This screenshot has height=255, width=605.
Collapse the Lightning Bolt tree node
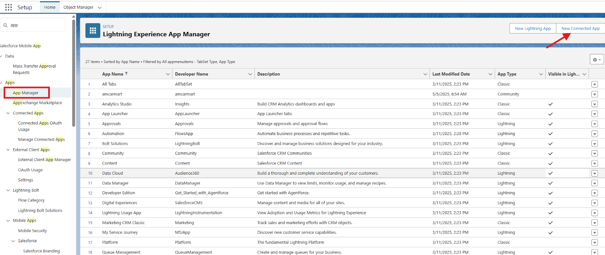(8, 190)
